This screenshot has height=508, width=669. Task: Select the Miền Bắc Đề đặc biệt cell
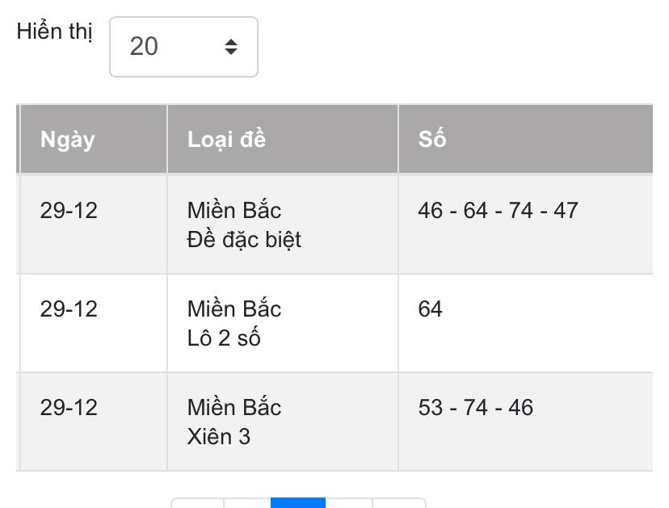tap(244, 225)
